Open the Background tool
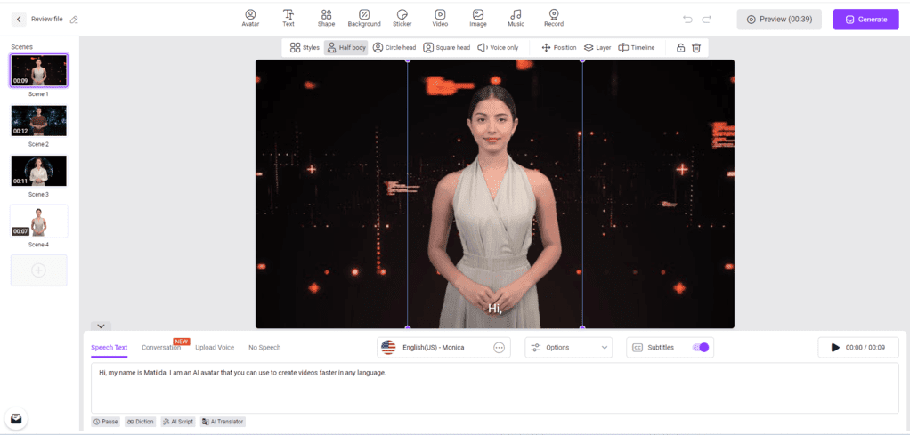Image resolution: width=910 pixels, height=435 pixels. point(364,18)
